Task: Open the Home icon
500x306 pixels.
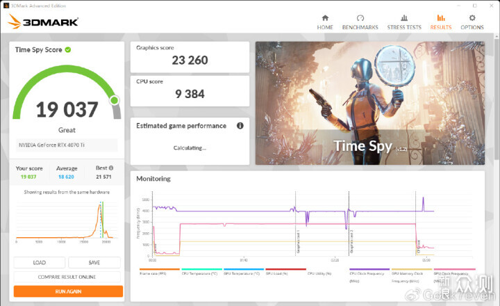Action: coord(325,18)
